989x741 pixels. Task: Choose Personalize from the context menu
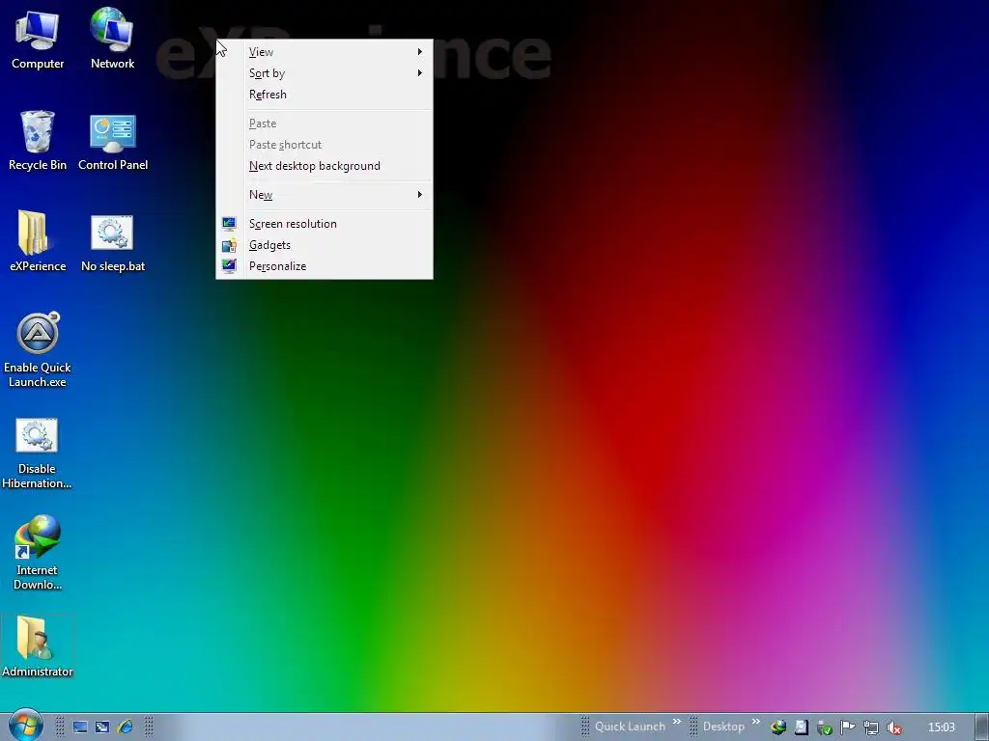tap(325, 266)
